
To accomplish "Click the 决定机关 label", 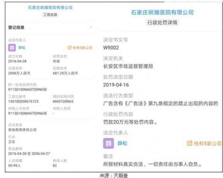I will tap(113, 58).
